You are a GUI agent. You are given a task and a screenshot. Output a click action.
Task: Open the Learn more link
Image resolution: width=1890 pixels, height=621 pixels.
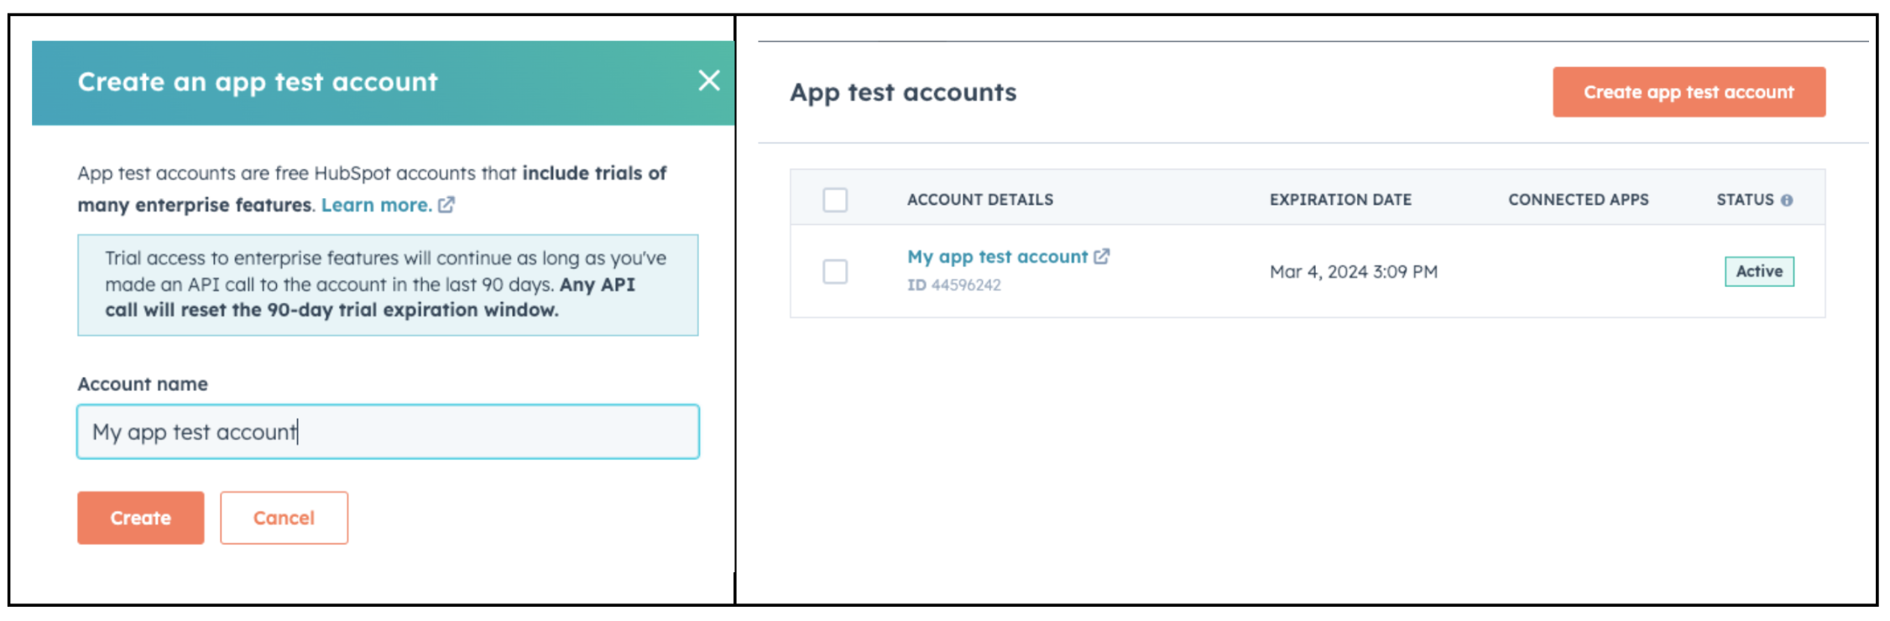pos(375,205)
